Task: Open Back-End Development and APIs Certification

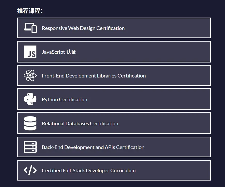Action: 114,147
